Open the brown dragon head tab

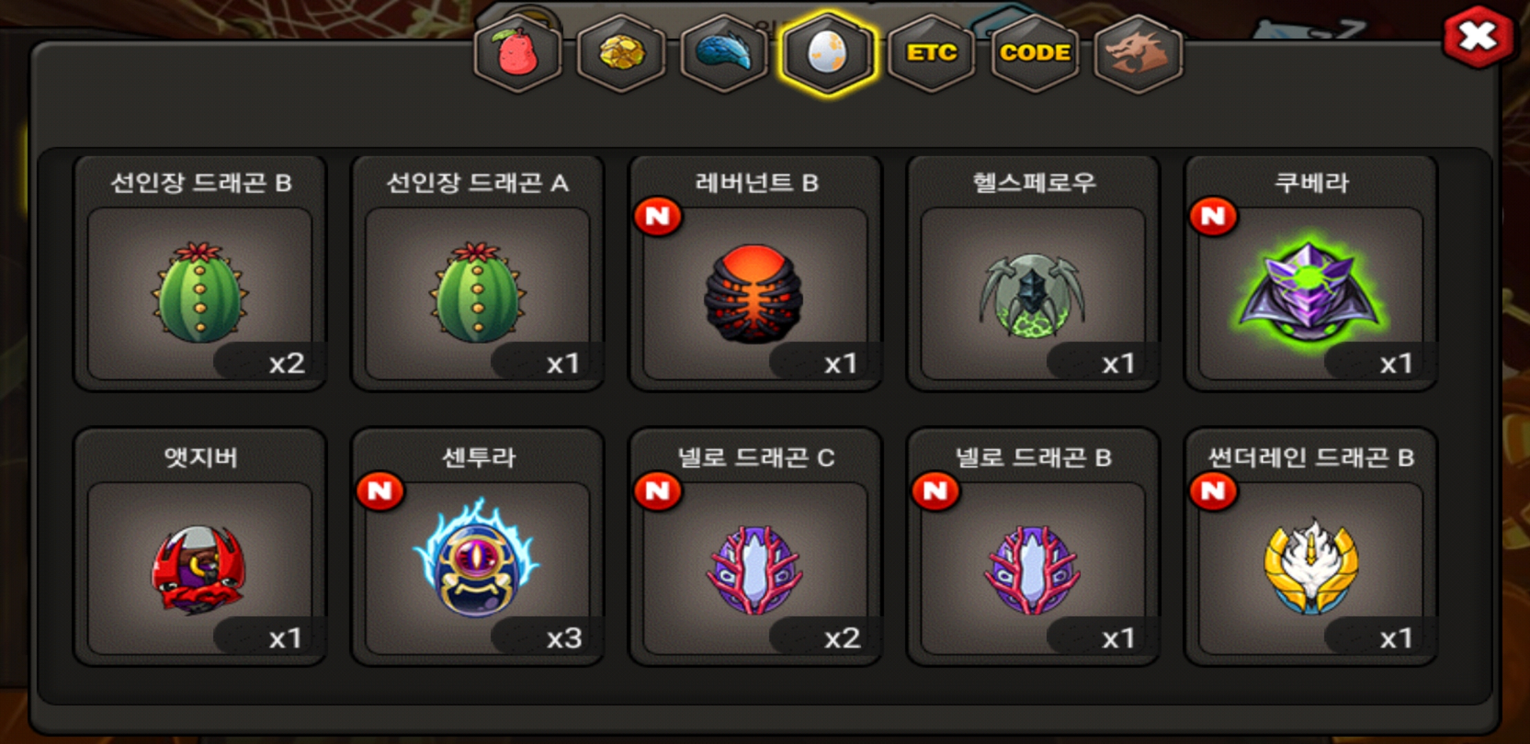[1138, 54]
